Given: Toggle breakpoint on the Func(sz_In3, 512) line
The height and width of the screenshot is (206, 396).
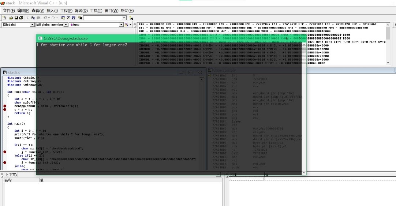Looking at the screenshot, I should point(4,162).
